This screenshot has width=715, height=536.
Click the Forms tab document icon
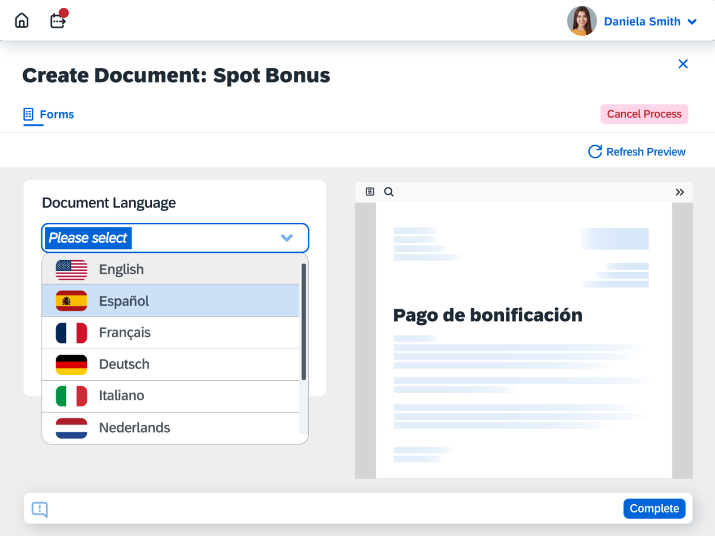click(29, 114)
